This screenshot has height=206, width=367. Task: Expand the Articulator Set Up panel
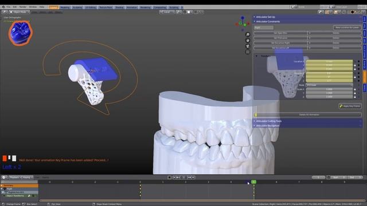pyautogui.click(x=307, y=17)
